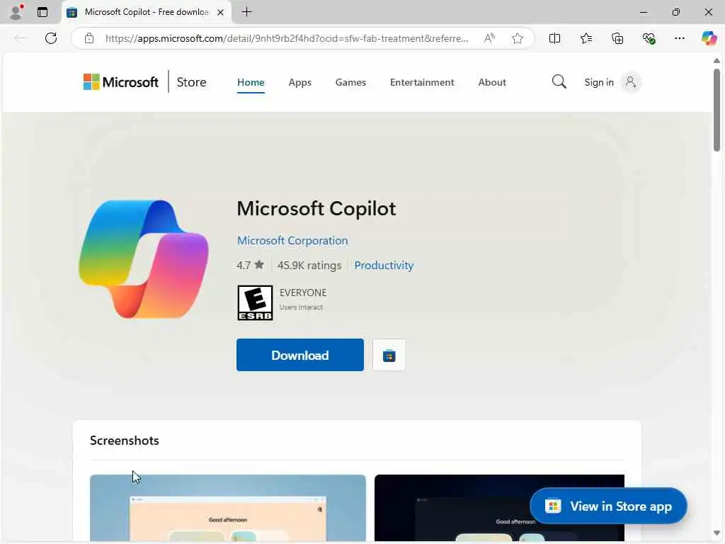Open the browser profile icon

tap(16, 12)
